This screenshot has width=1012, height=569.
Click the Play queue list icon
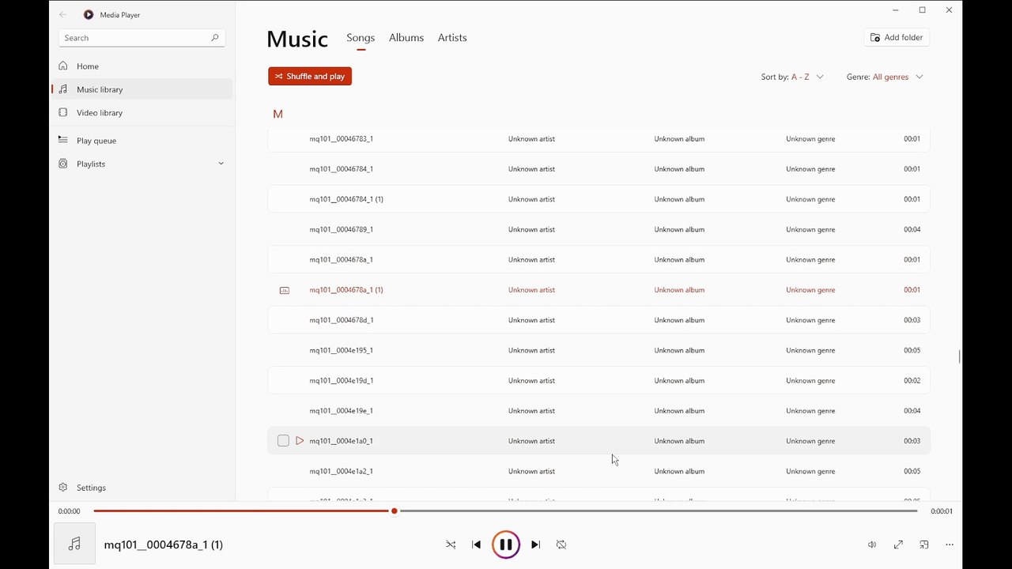63,140
